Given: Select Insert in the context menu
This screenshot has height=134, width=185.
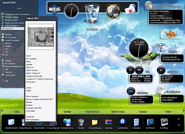Looking at the screenshot, I should 28,56.
